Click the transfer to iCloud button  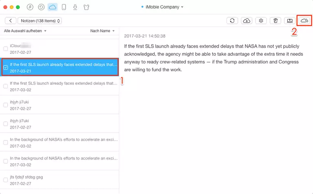[304, 20]
